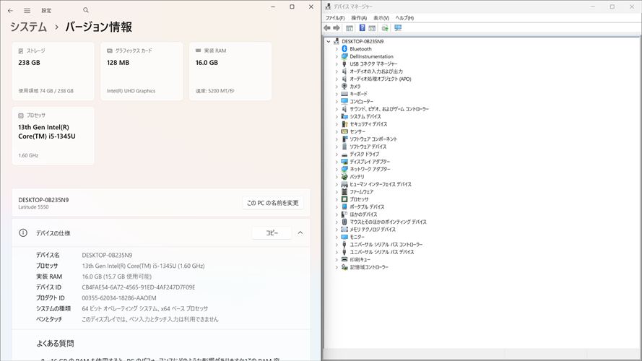Open the ファイル(F) menu
Viewport: 642px width, 361px height.
click(x=334, y=17)
